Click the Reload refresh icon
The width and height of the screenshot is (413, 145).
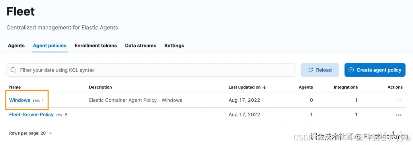[310, 70]
